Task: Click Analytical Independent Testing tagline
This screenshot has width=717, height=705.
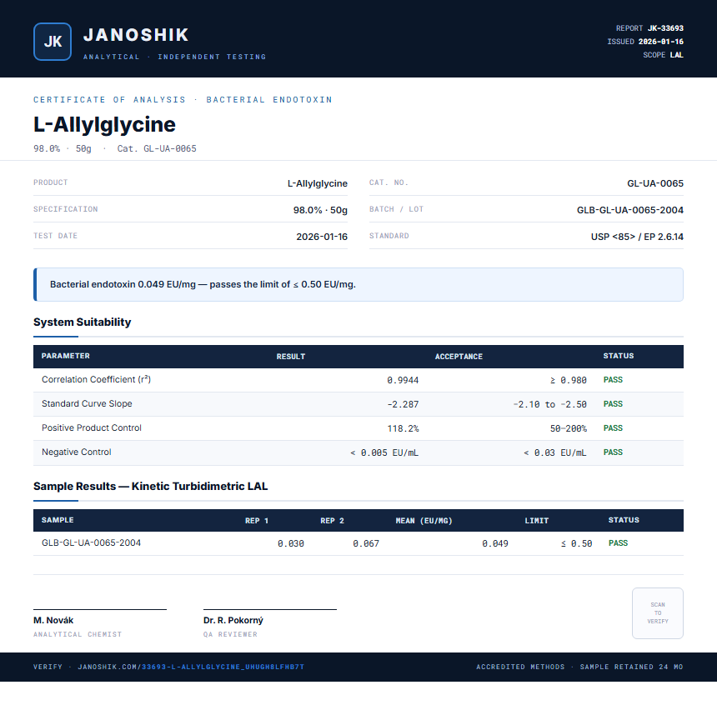Action: click(x=175, y=57)
